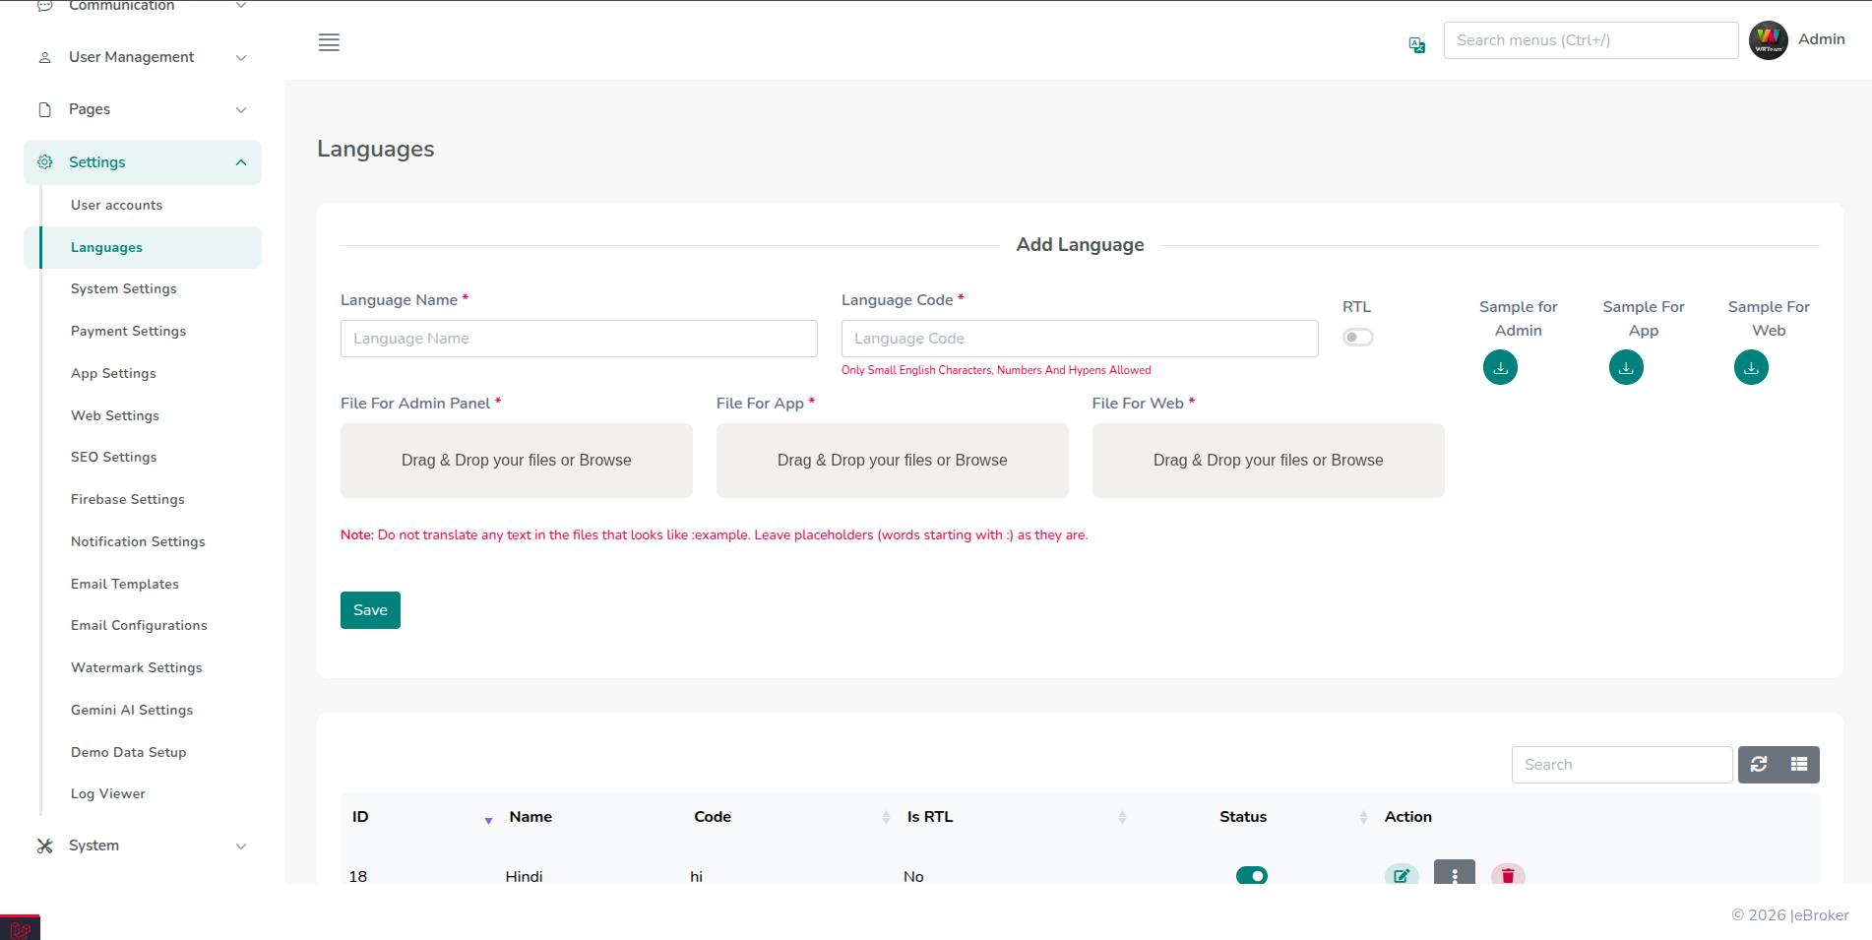Viewport: 1872px width, 940px height.
Task: Open the Admin profile menu
Action: click(x=1799, y=39)
